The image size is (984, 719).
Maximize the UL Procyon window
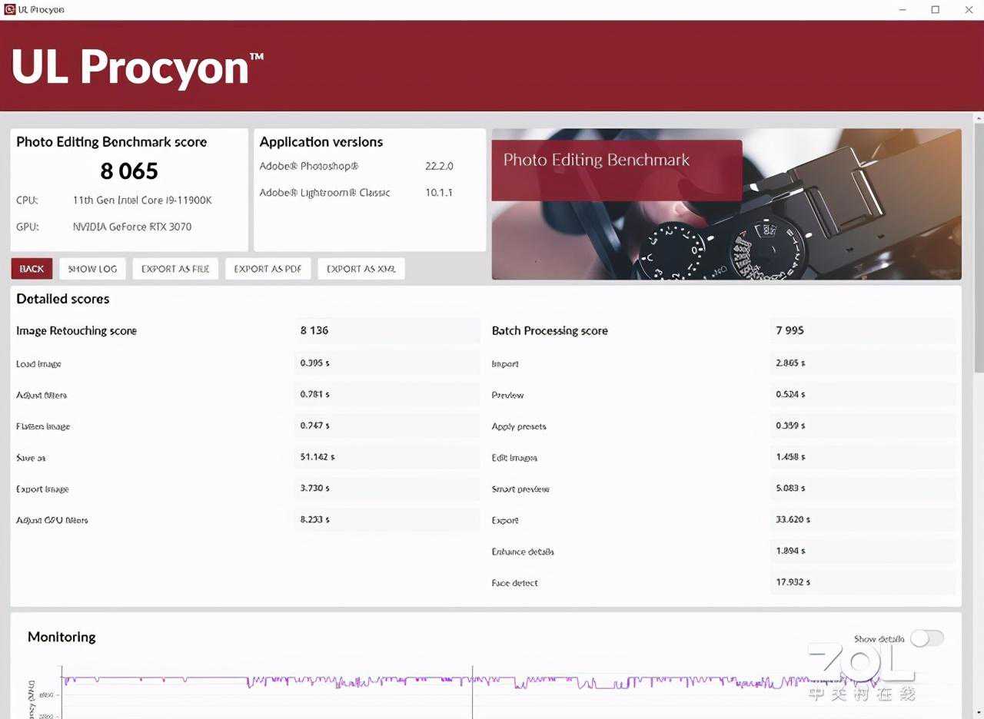pyautogui.click(x=936, y=9)
